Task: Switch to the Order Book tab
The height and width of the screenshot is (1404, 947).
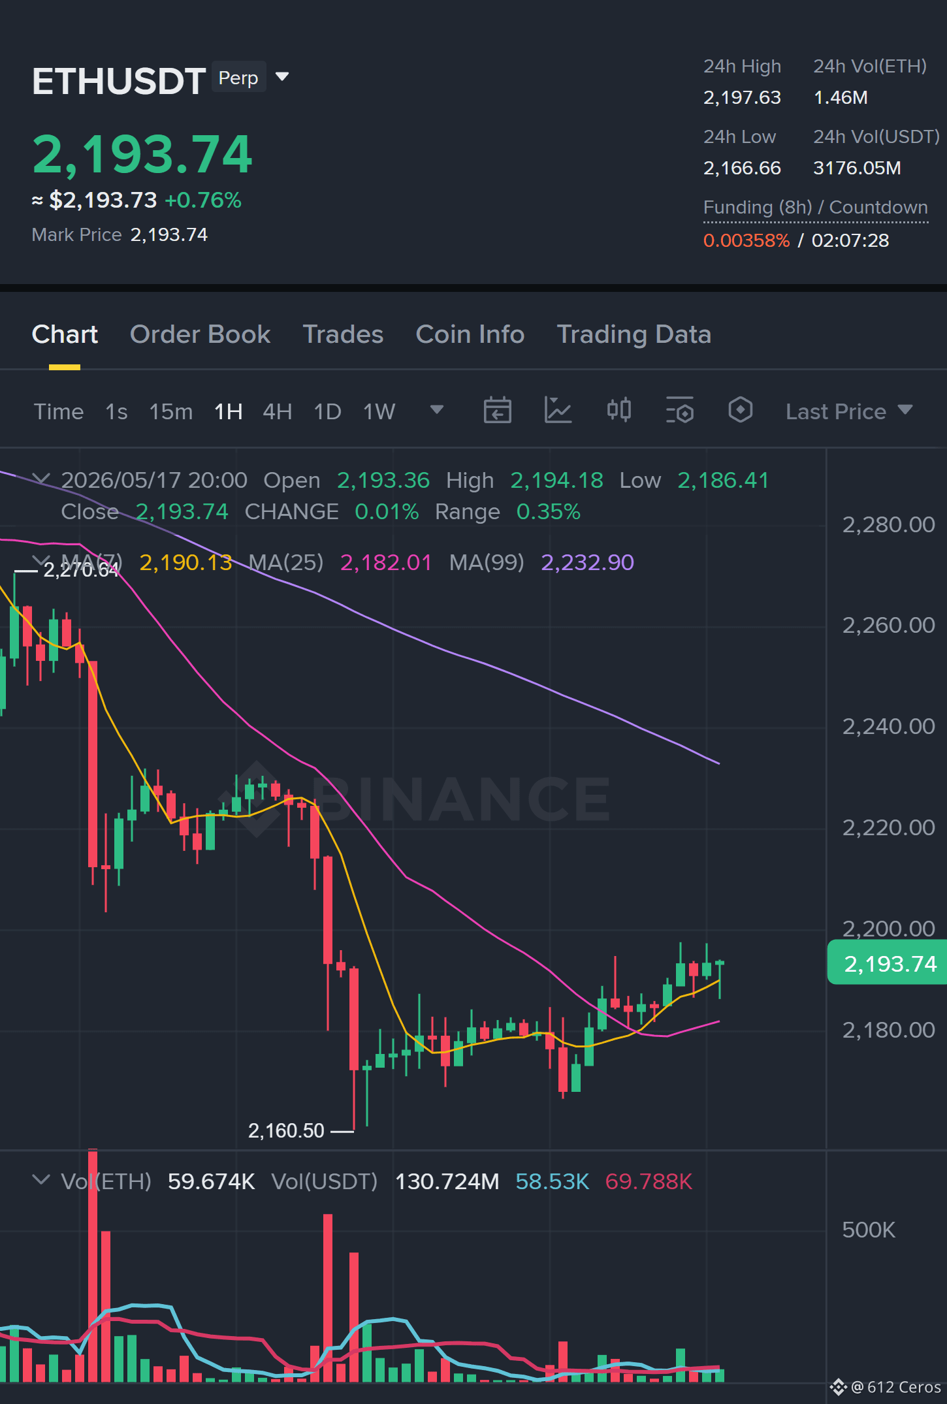Action: (200, 334)
